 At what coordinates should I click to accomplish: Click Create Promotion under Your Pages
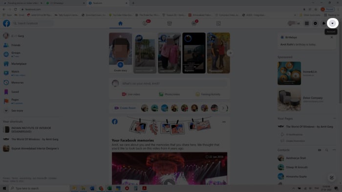coord(295,141)
